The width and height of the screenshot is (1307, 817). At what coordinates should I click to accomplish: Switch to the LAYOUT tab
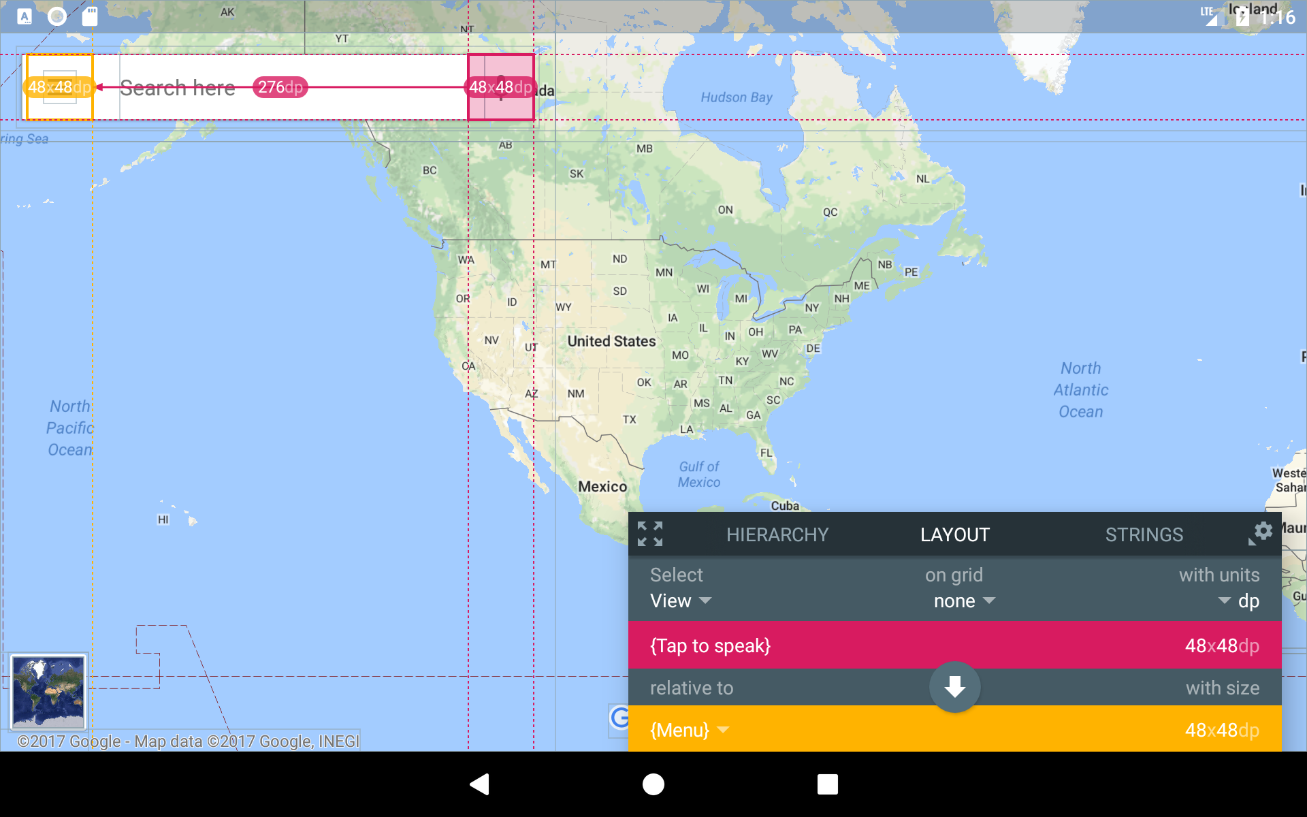955,534
